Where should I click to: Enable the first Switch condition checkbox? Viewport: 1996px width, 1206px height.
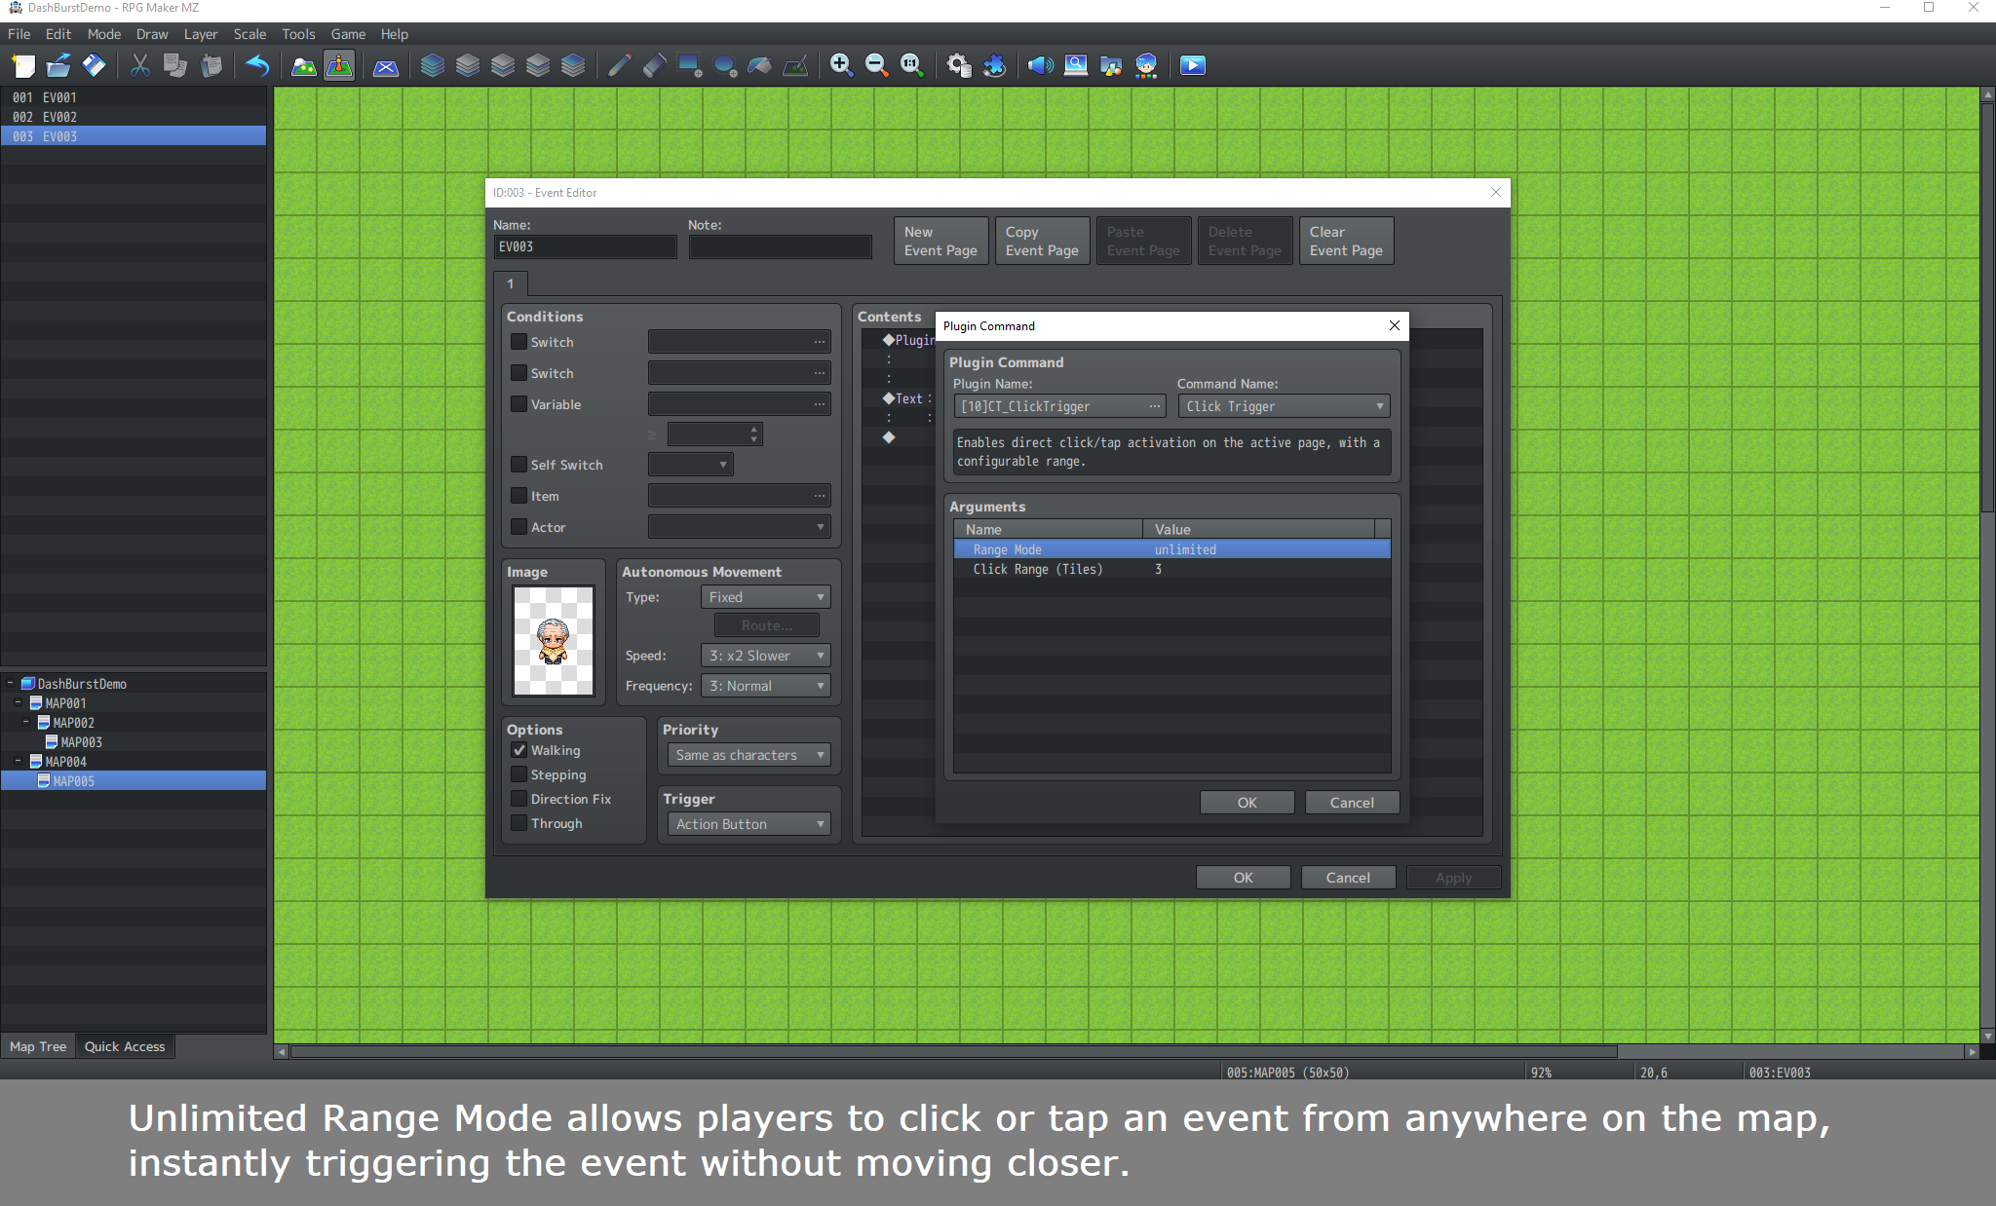coord(519,342)
